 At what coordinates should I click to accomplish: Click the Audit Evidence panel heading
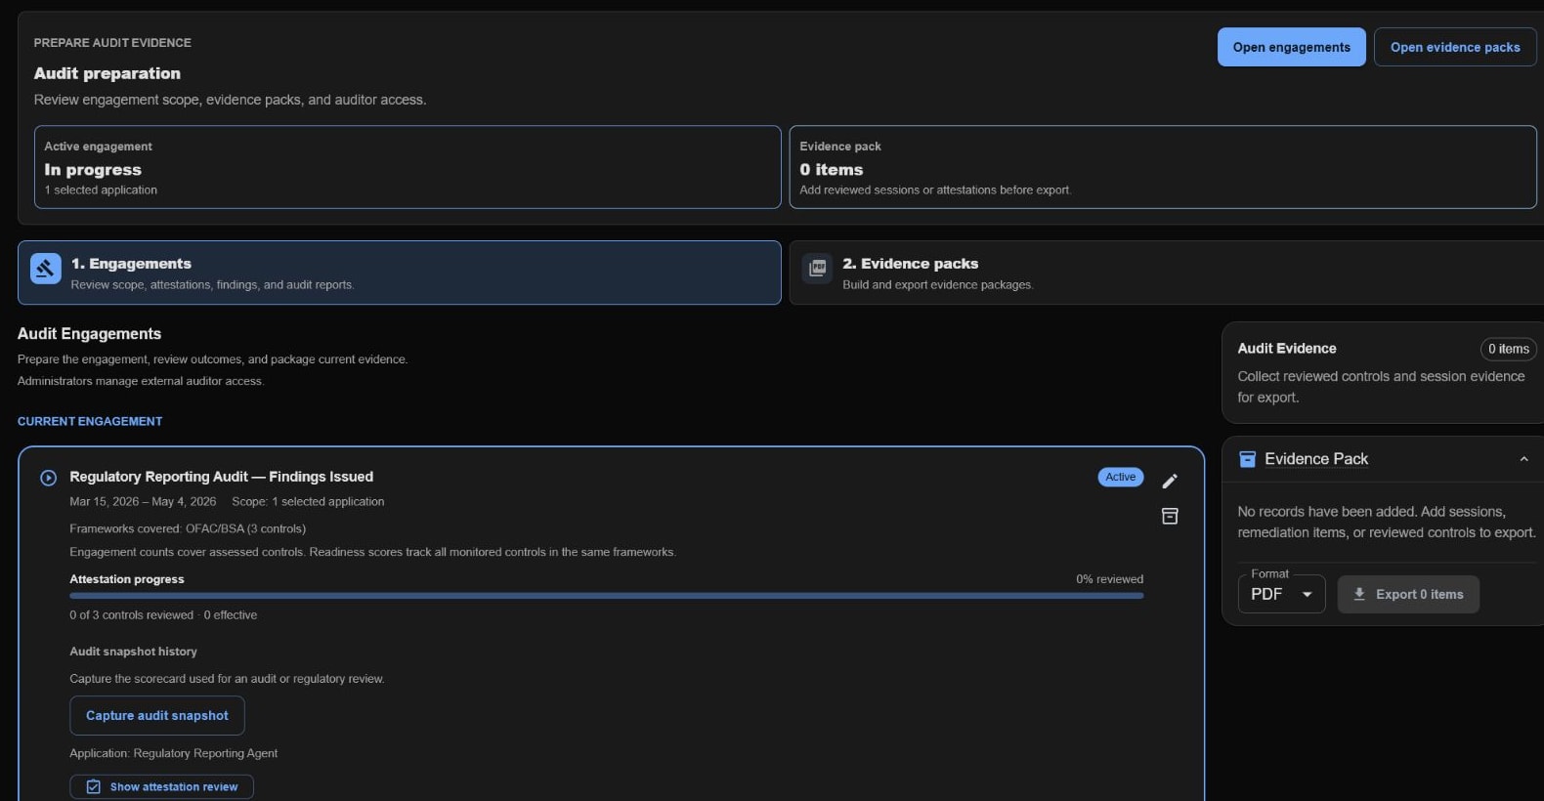tap(1287, 349)
